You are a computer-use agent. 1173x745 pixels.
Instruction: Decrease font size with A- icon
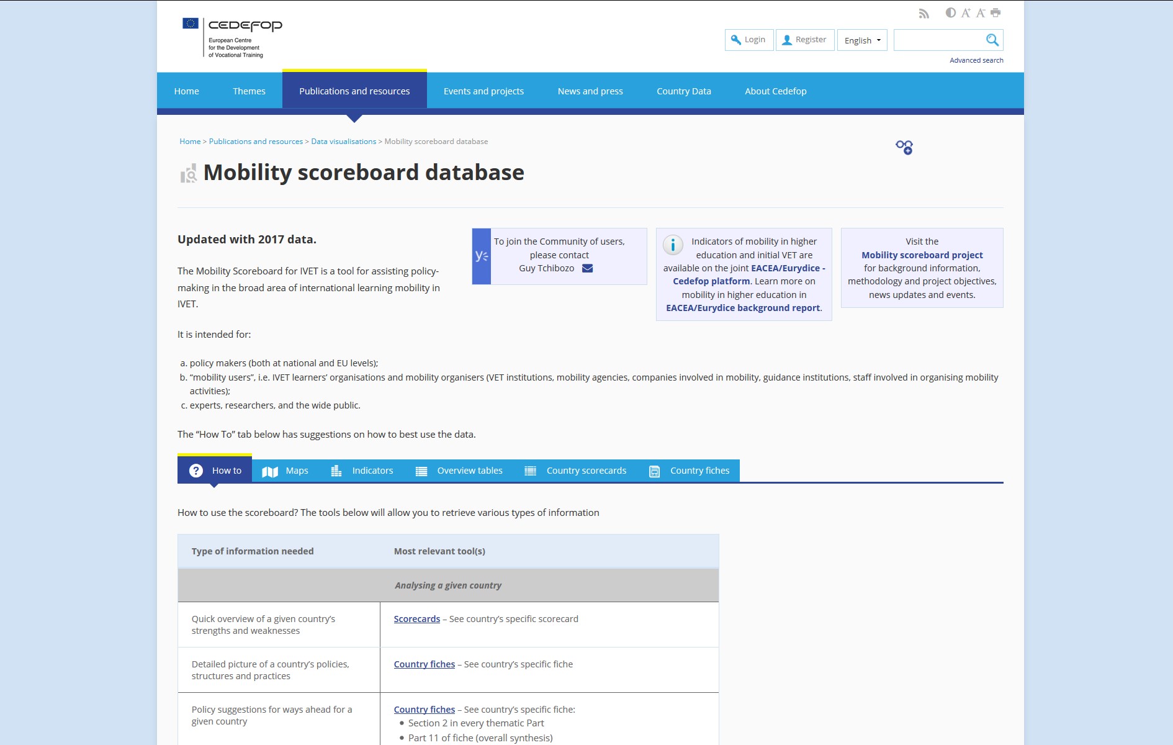point(981,12)
